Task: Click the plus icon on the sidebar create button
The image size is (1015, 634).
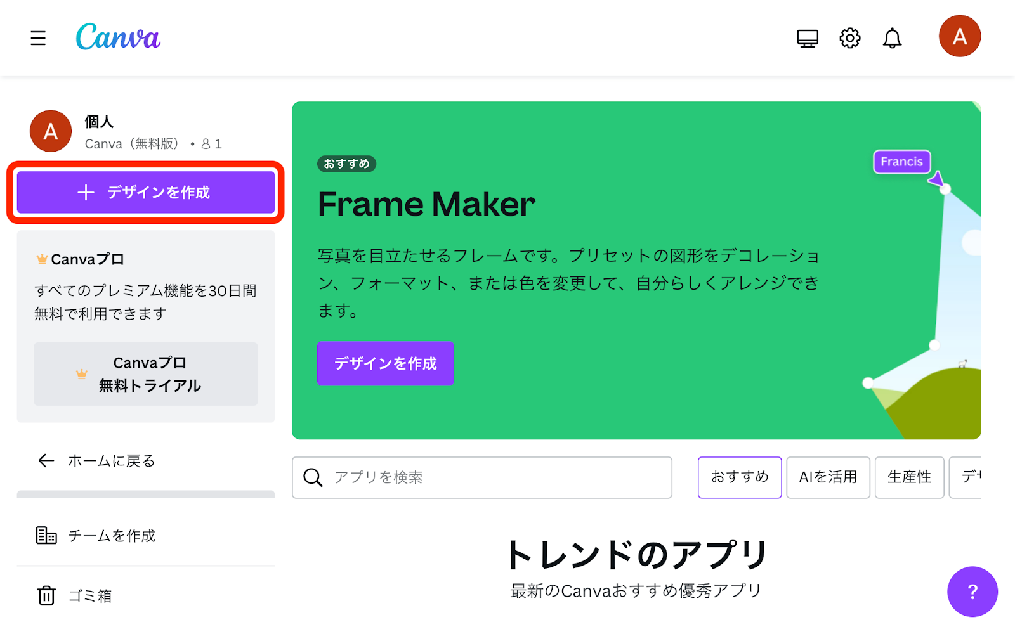Action: [86, 192]
